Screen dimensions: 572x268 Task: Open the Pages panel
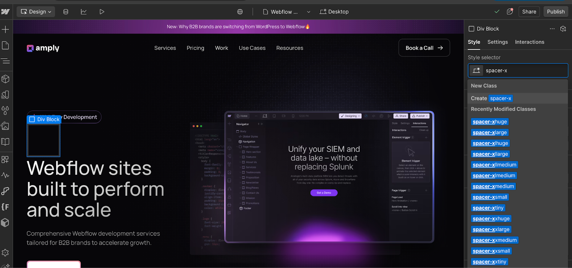(5, 45)
